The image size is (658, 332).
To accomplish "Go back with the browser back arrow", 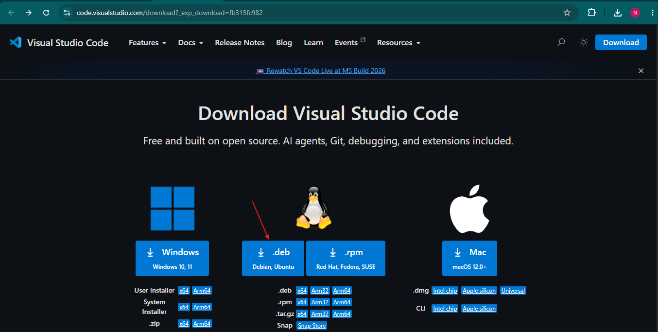I will point(11,13).
